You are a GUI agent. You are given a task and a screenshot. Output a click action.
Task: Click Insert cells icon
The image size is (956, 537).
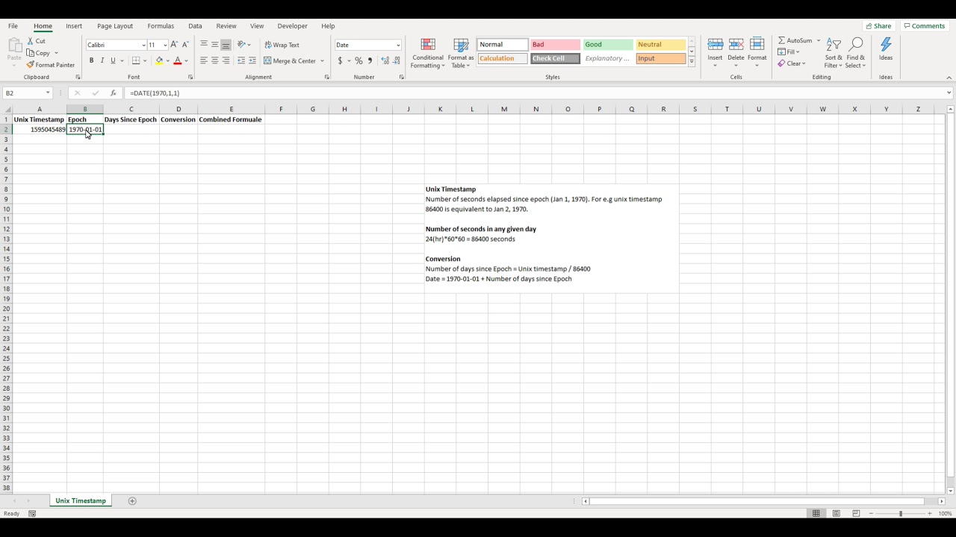[x=715, y=45]
